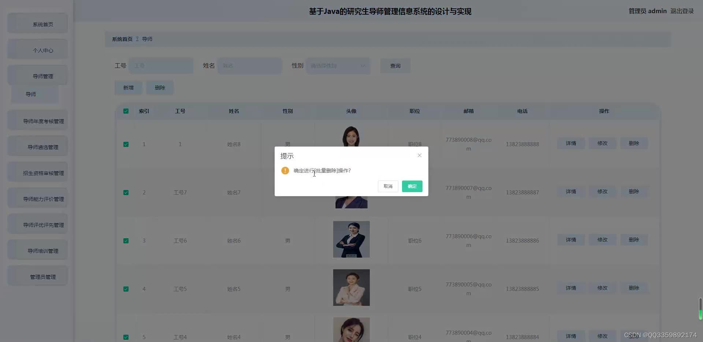
Task: Click the 新增 button
Action: point(128,88)
